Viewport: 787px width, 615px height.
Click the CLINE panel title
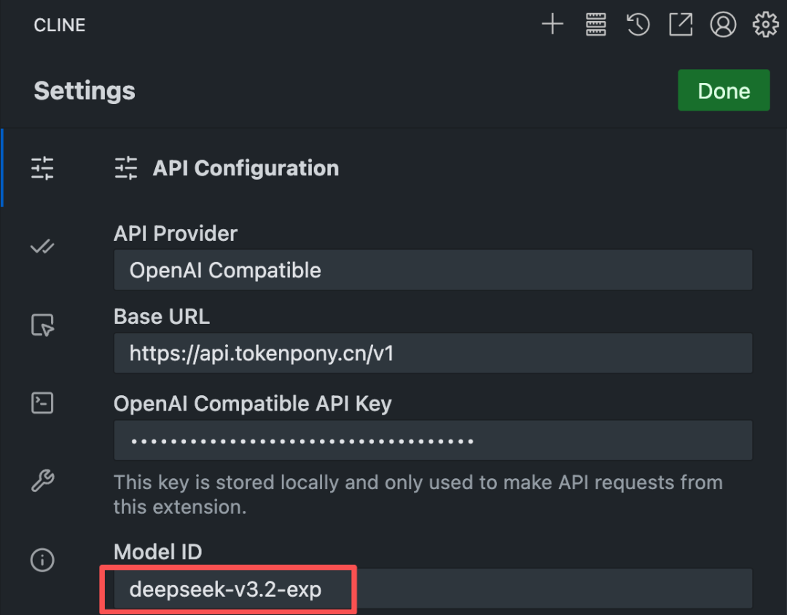[x=60, y=25]
